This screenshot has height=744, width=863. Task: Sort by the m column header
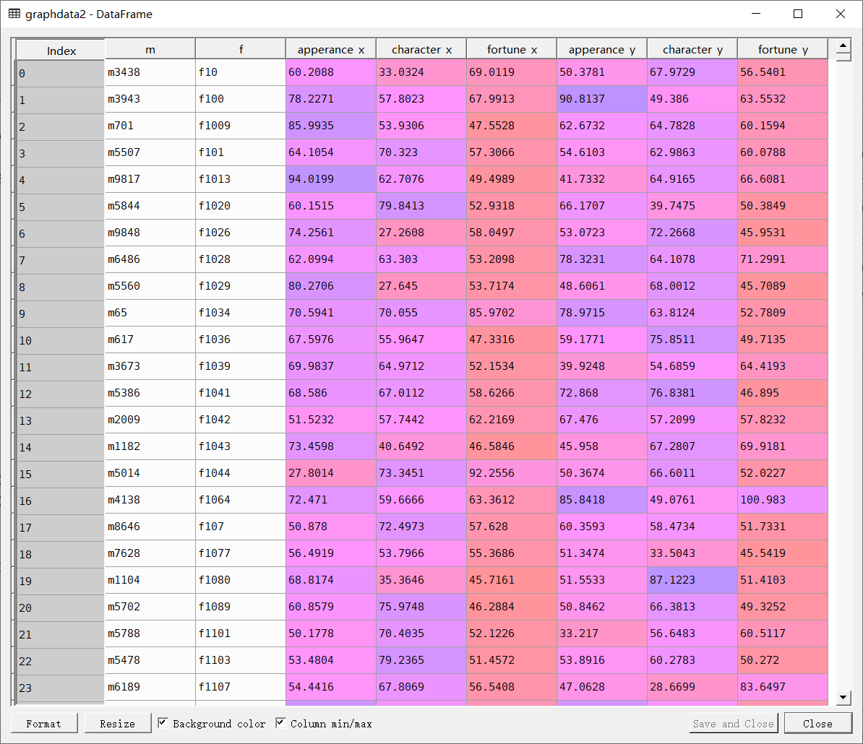coord(150,49)
